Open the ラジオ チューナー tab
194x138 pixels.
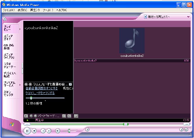click(11, 66)
